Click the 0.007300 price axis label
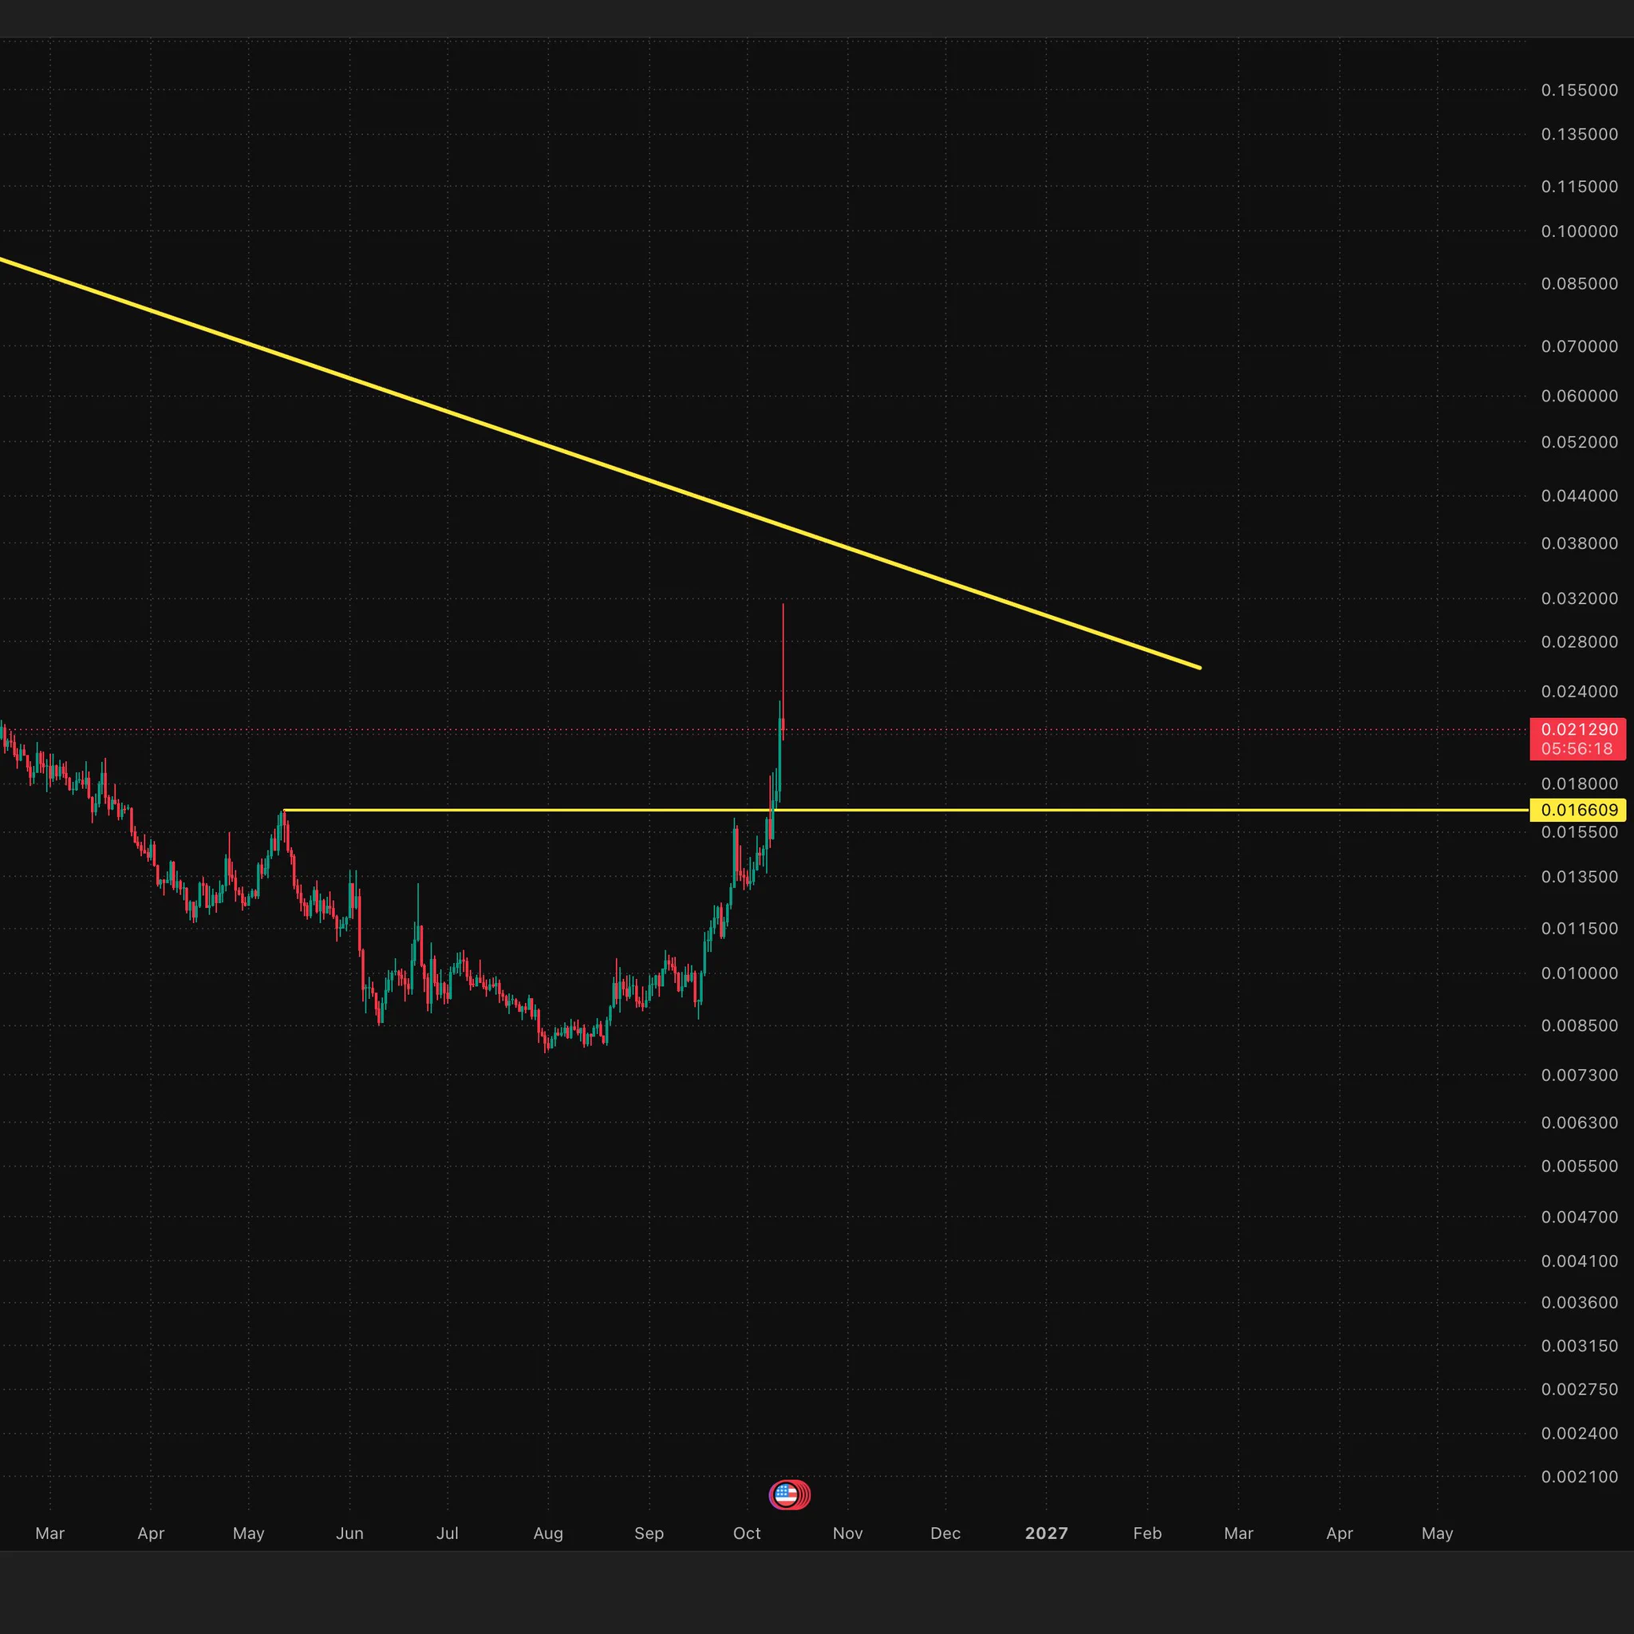Viewport: 1634px width, 1634px height. [x=1579, y=1076]
